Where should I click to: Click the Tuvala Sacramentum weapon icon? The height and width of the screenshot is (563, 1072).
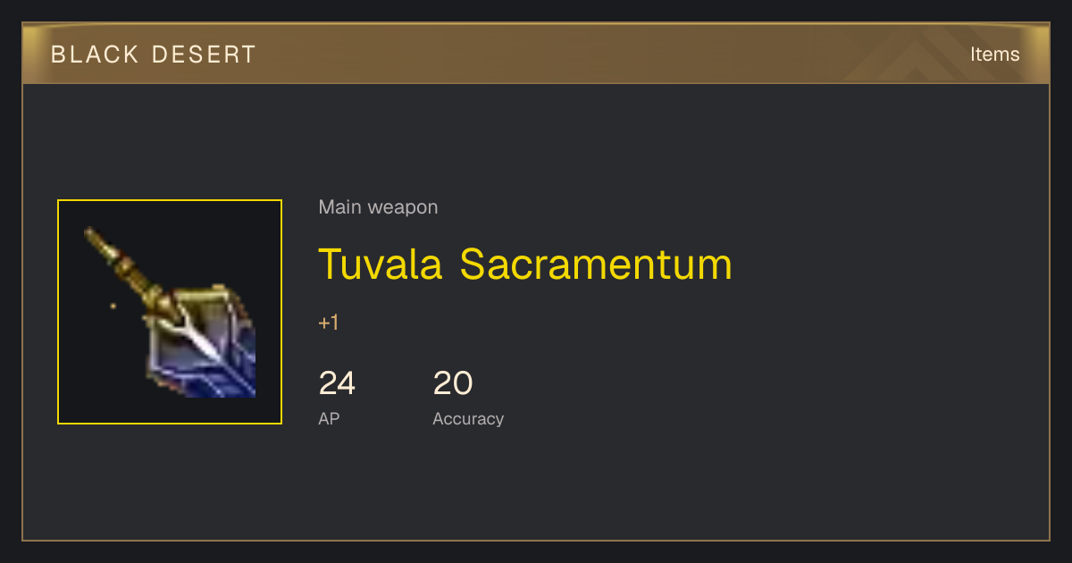click(x=170, y=312)
